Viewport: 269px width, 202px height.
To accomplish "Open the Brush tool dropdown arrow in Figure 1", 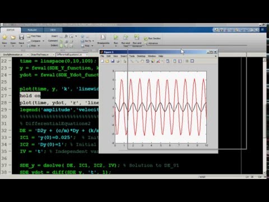I will point(162,61).
